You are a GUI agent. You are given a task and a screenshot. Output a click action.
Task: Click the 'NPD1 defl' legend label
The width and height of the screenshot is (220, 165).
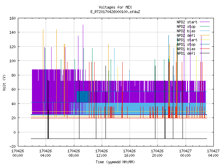pyautogui.click(x=186, y=54)
